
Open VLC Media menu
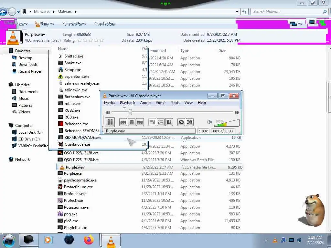(109, 103)
